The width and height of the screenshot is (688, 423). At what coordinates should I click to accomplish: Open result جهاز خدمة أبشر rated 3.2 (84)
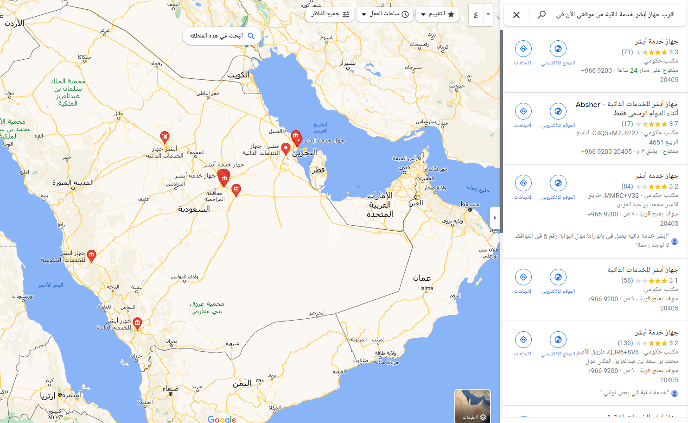(656, 176)
